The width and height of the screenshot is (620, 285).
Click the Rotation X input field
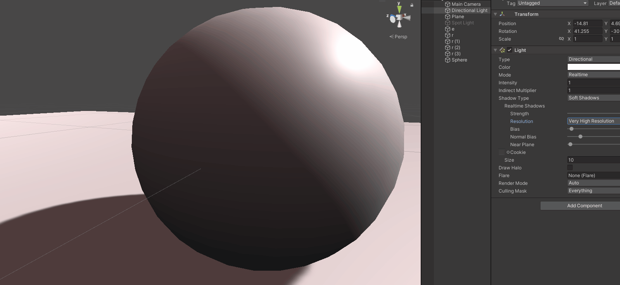(588, 31)
